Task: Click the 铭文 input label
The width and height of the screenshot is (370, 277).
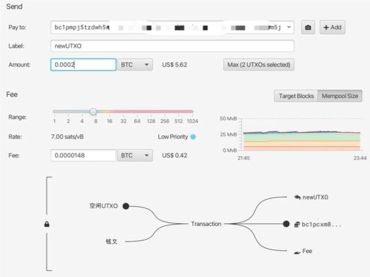Action: pyautogui.click(x=111, y=242)
